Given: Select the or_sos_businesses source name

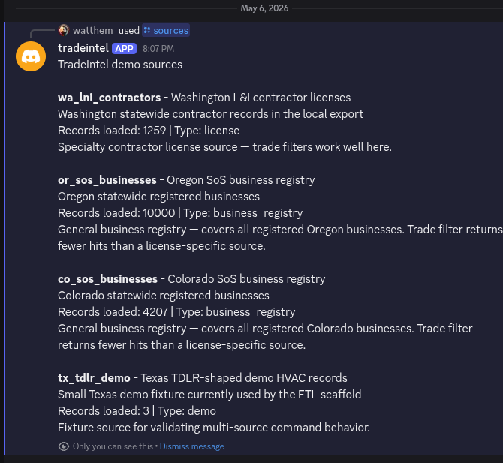Looking at the screenshot, I should point(107,180).
